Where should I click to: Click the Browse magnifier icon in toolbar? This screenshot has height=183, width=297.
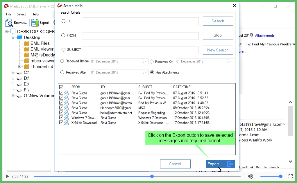pyautogui.click(x=9, y=23)
